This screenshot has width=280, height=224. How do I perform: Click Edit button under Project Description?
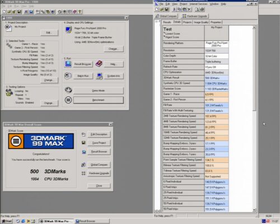(49, 32)
